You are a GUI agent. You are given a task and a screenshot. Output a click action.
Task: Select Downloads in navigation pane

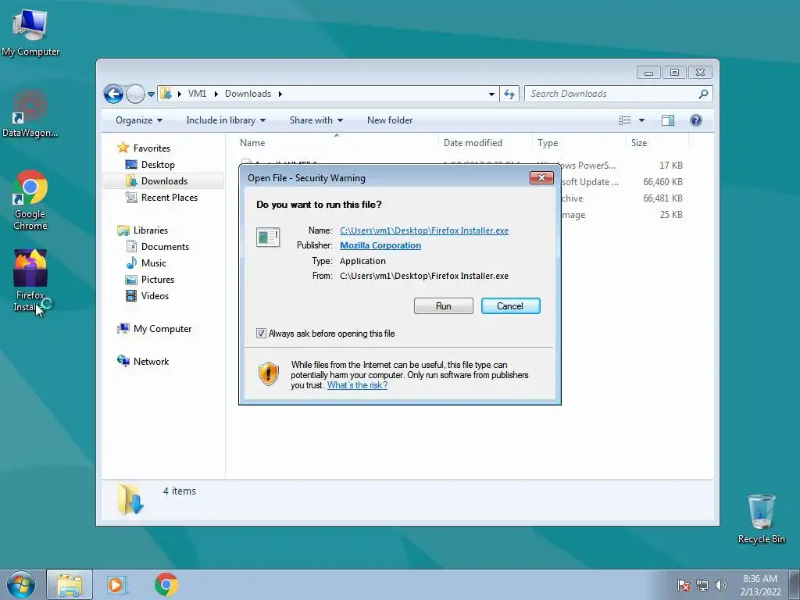tap(164, 181)
